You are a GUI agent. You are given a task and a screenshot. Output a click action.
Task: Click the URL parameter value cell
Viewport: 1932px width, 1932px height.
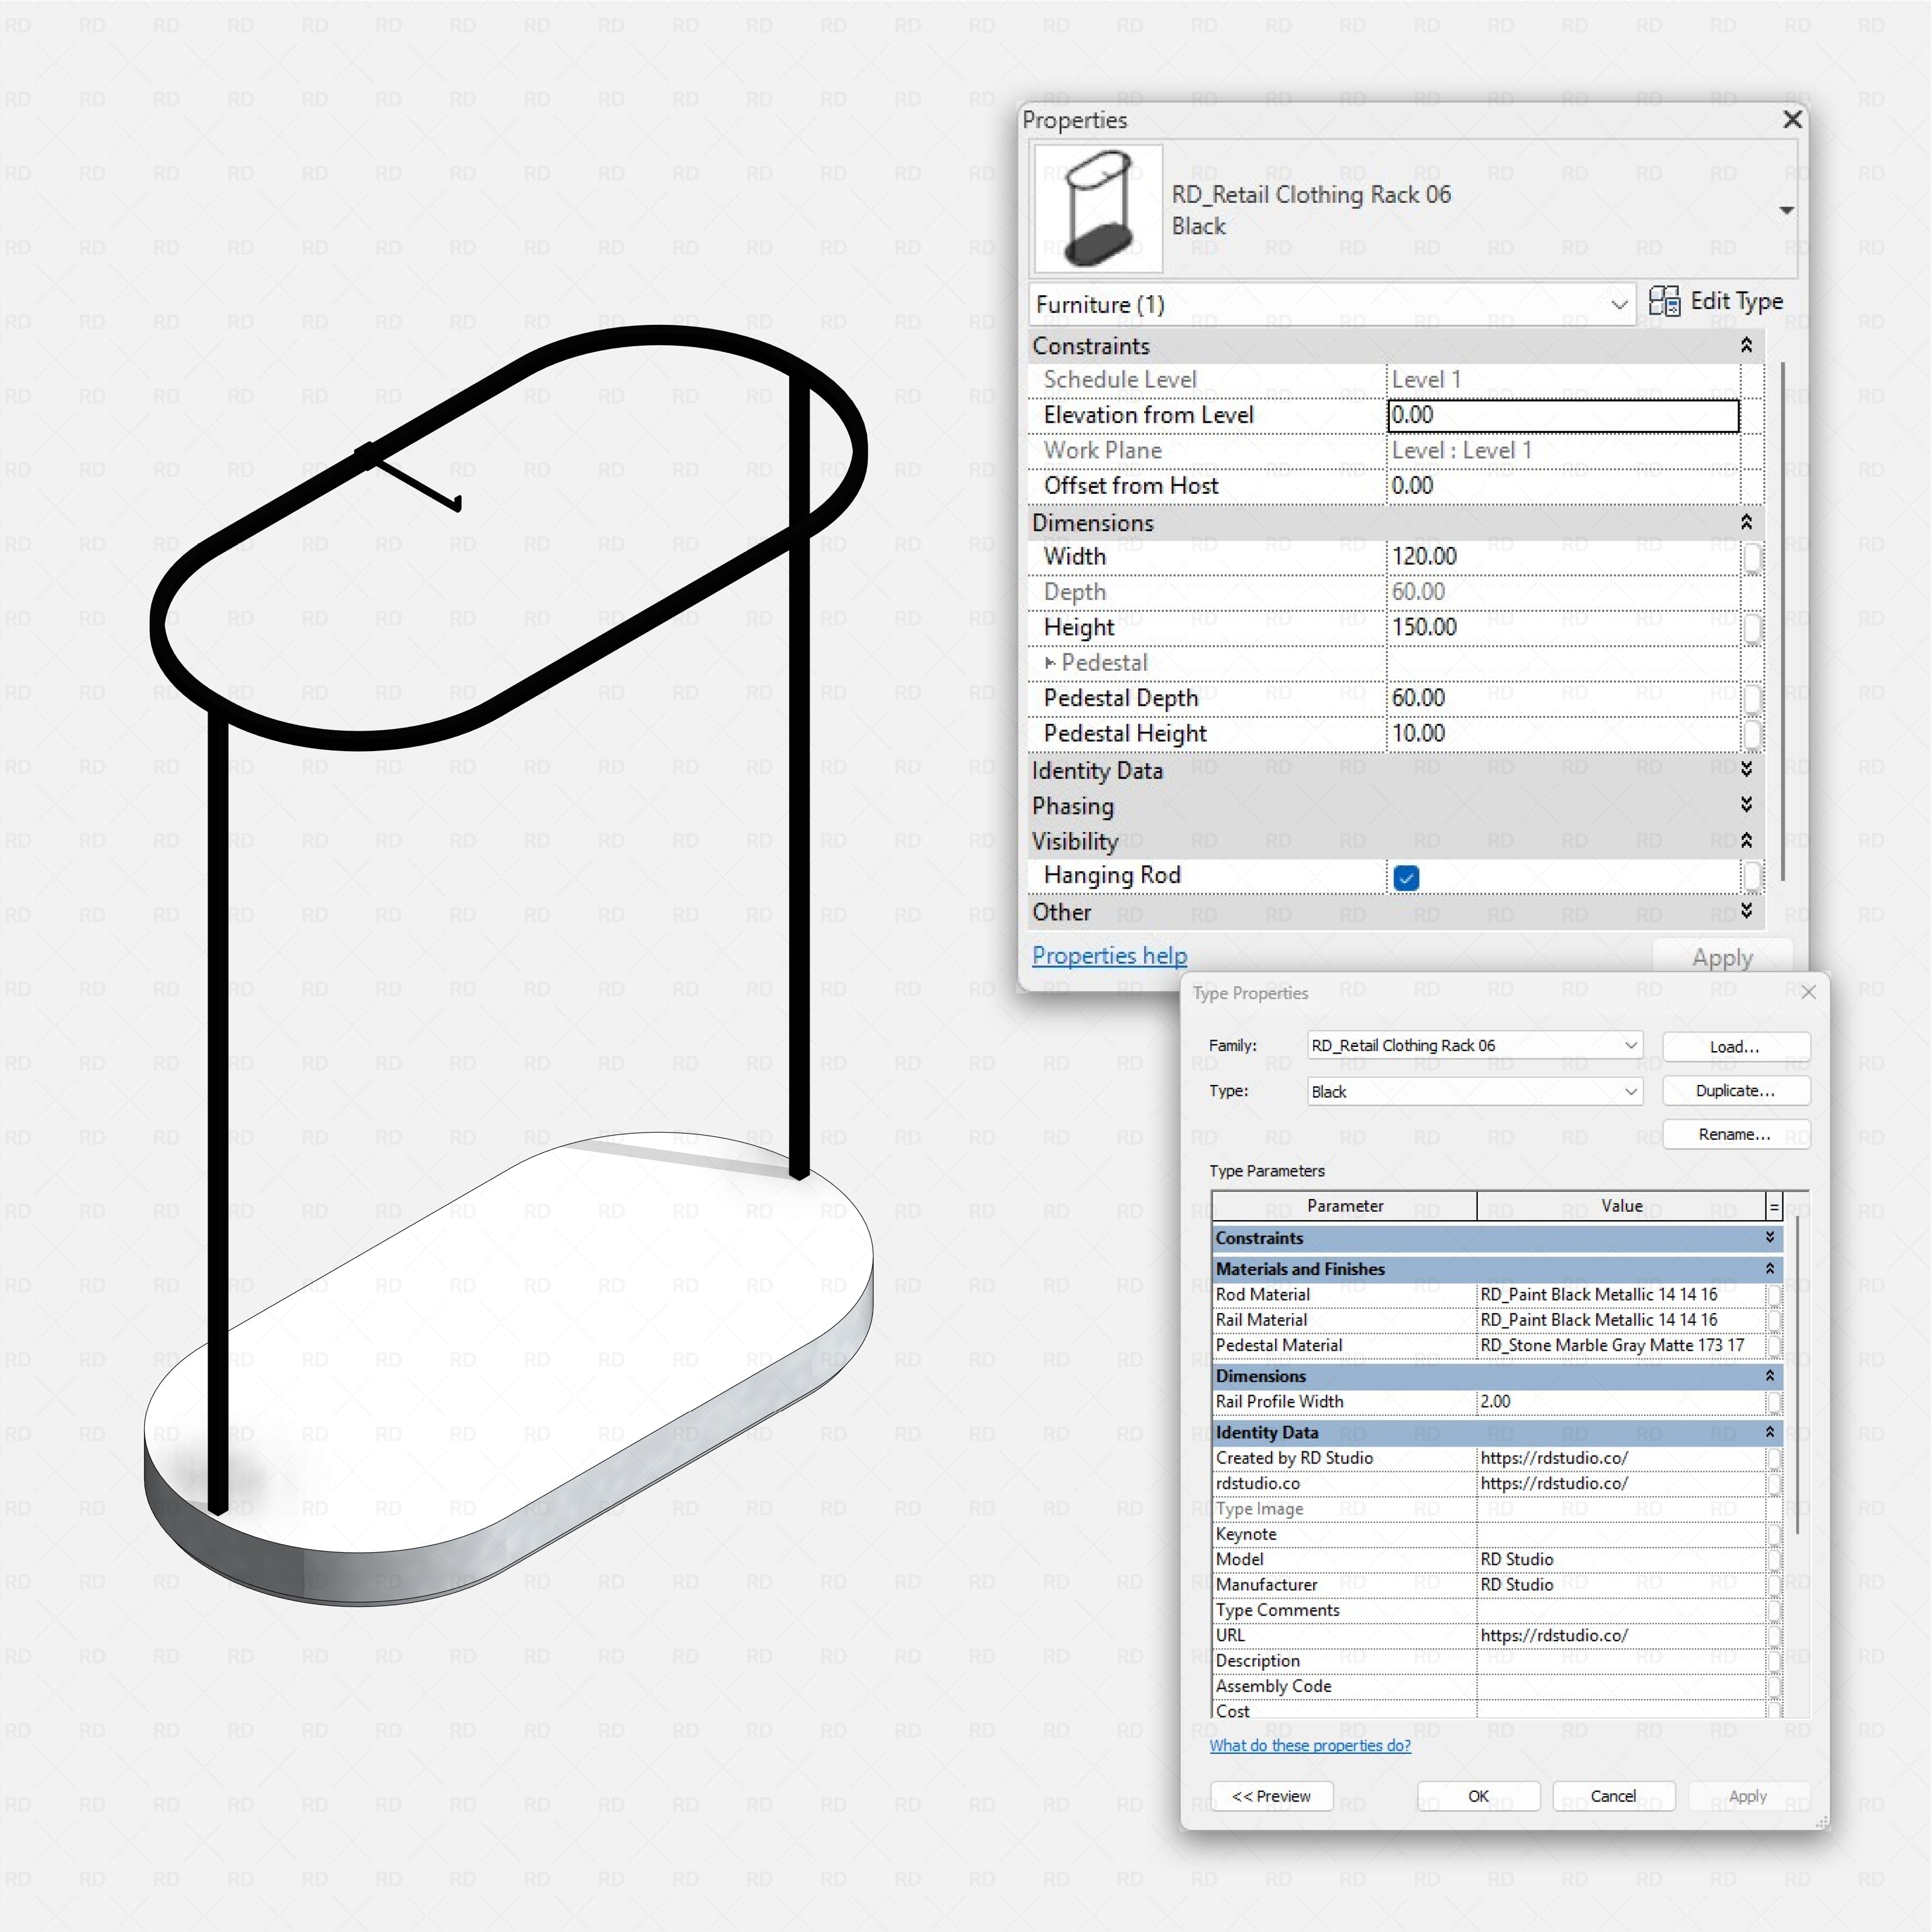1621,1636
